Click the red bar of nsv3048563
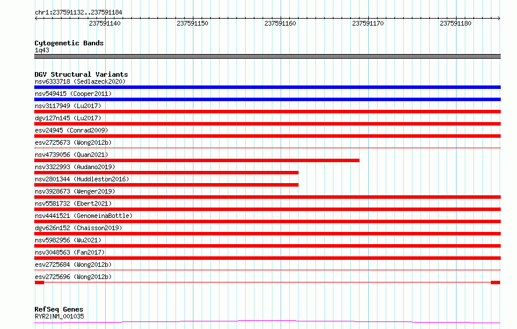Image resolution: width=517 pixels, height=329 pixels. [x=267, y=258]
